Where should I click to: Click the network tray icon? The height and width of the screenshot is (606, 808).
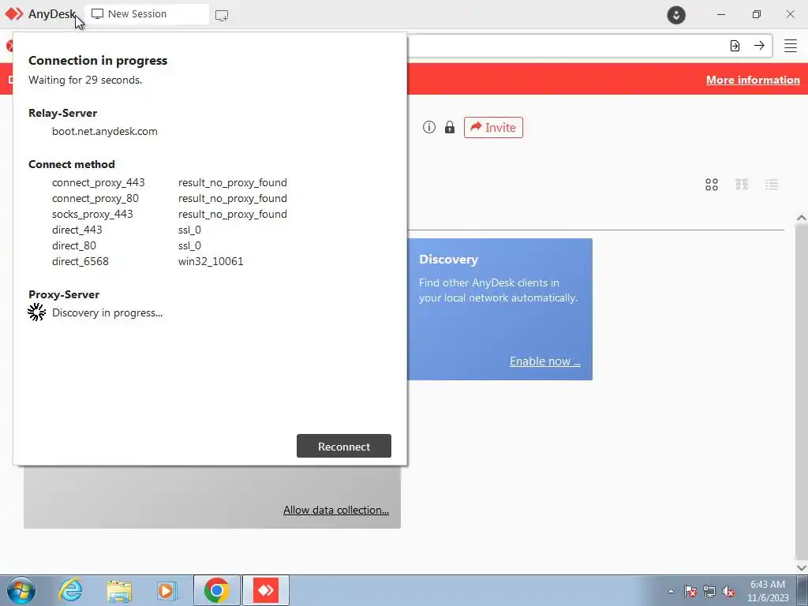(x=709, y=591)
